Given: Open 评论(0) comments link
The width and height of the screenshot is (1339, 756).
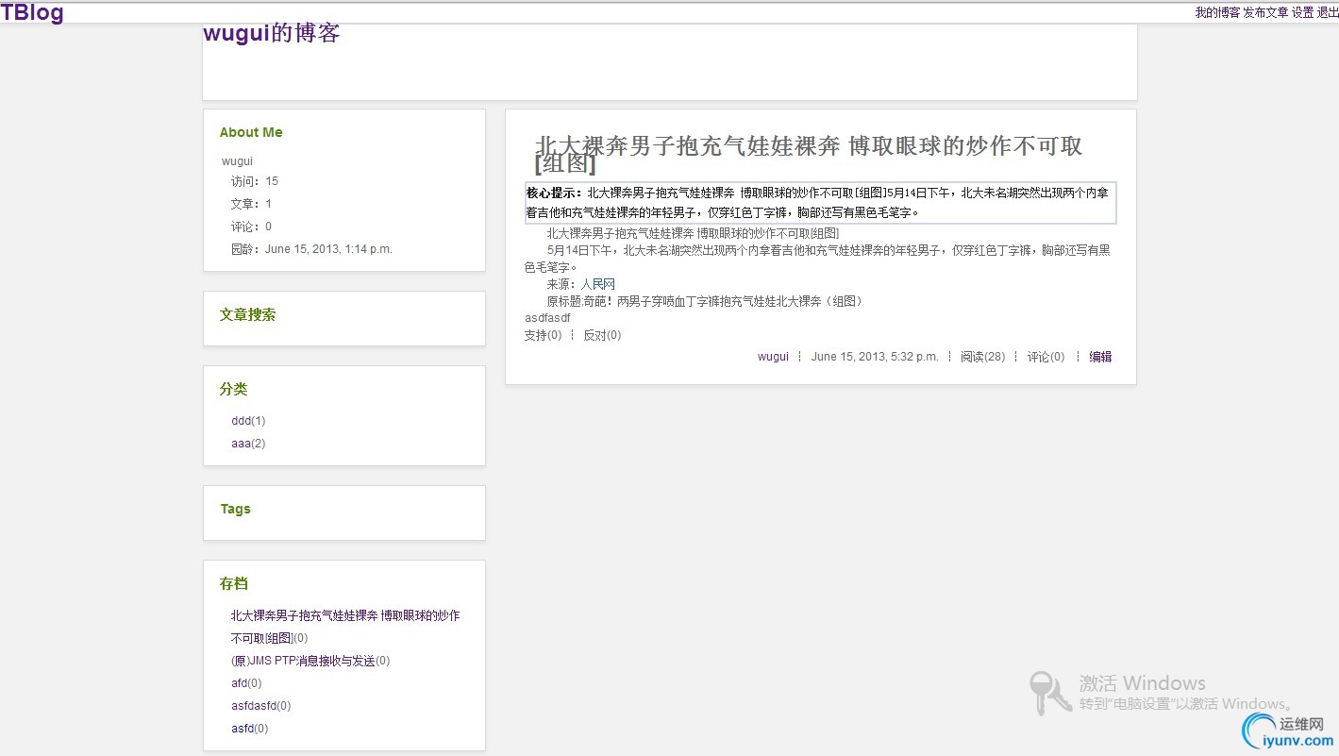Looking at the screenshot, I should coord(1046,357).
